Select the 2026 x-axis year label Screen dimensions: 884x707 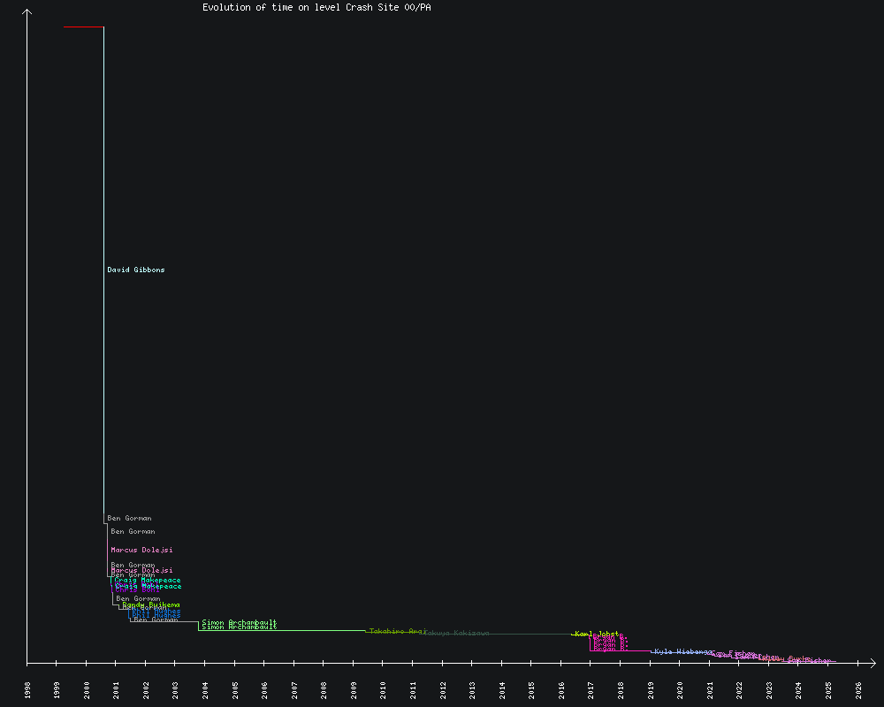[x=857, y=689]
